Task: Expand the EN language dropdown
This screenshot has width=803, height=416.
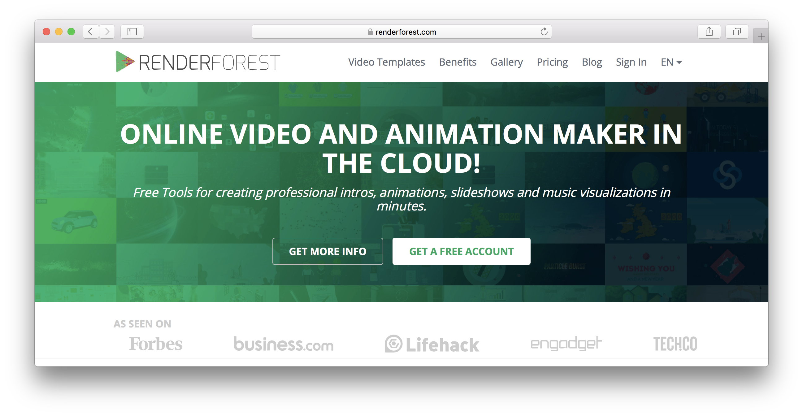Action: coord(671,62)
